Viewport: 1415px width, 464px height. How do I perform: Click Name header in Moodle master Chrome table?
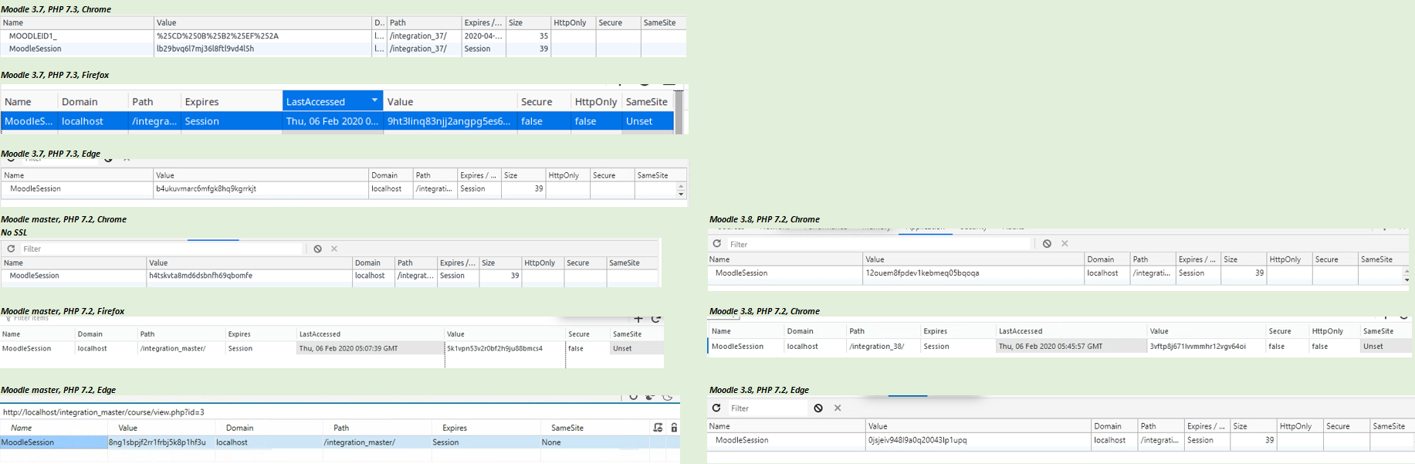[73, 262]
